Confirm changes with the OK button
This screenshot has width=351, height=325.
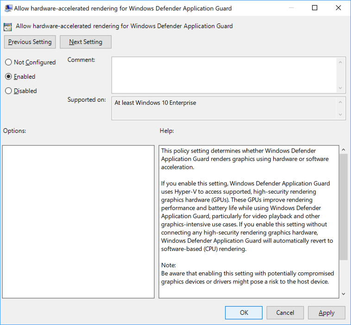coord(244,313)
